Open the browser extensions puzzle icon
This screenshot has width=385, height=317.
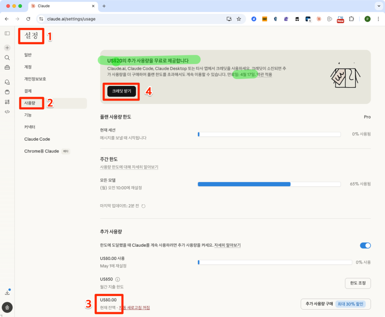pos(351,19)
